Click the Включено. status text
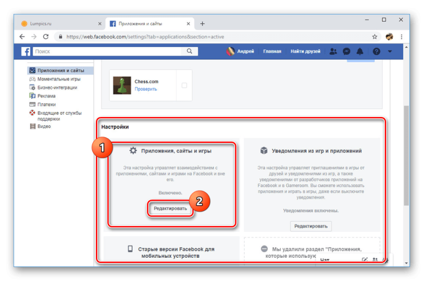 tap(170, 193)
